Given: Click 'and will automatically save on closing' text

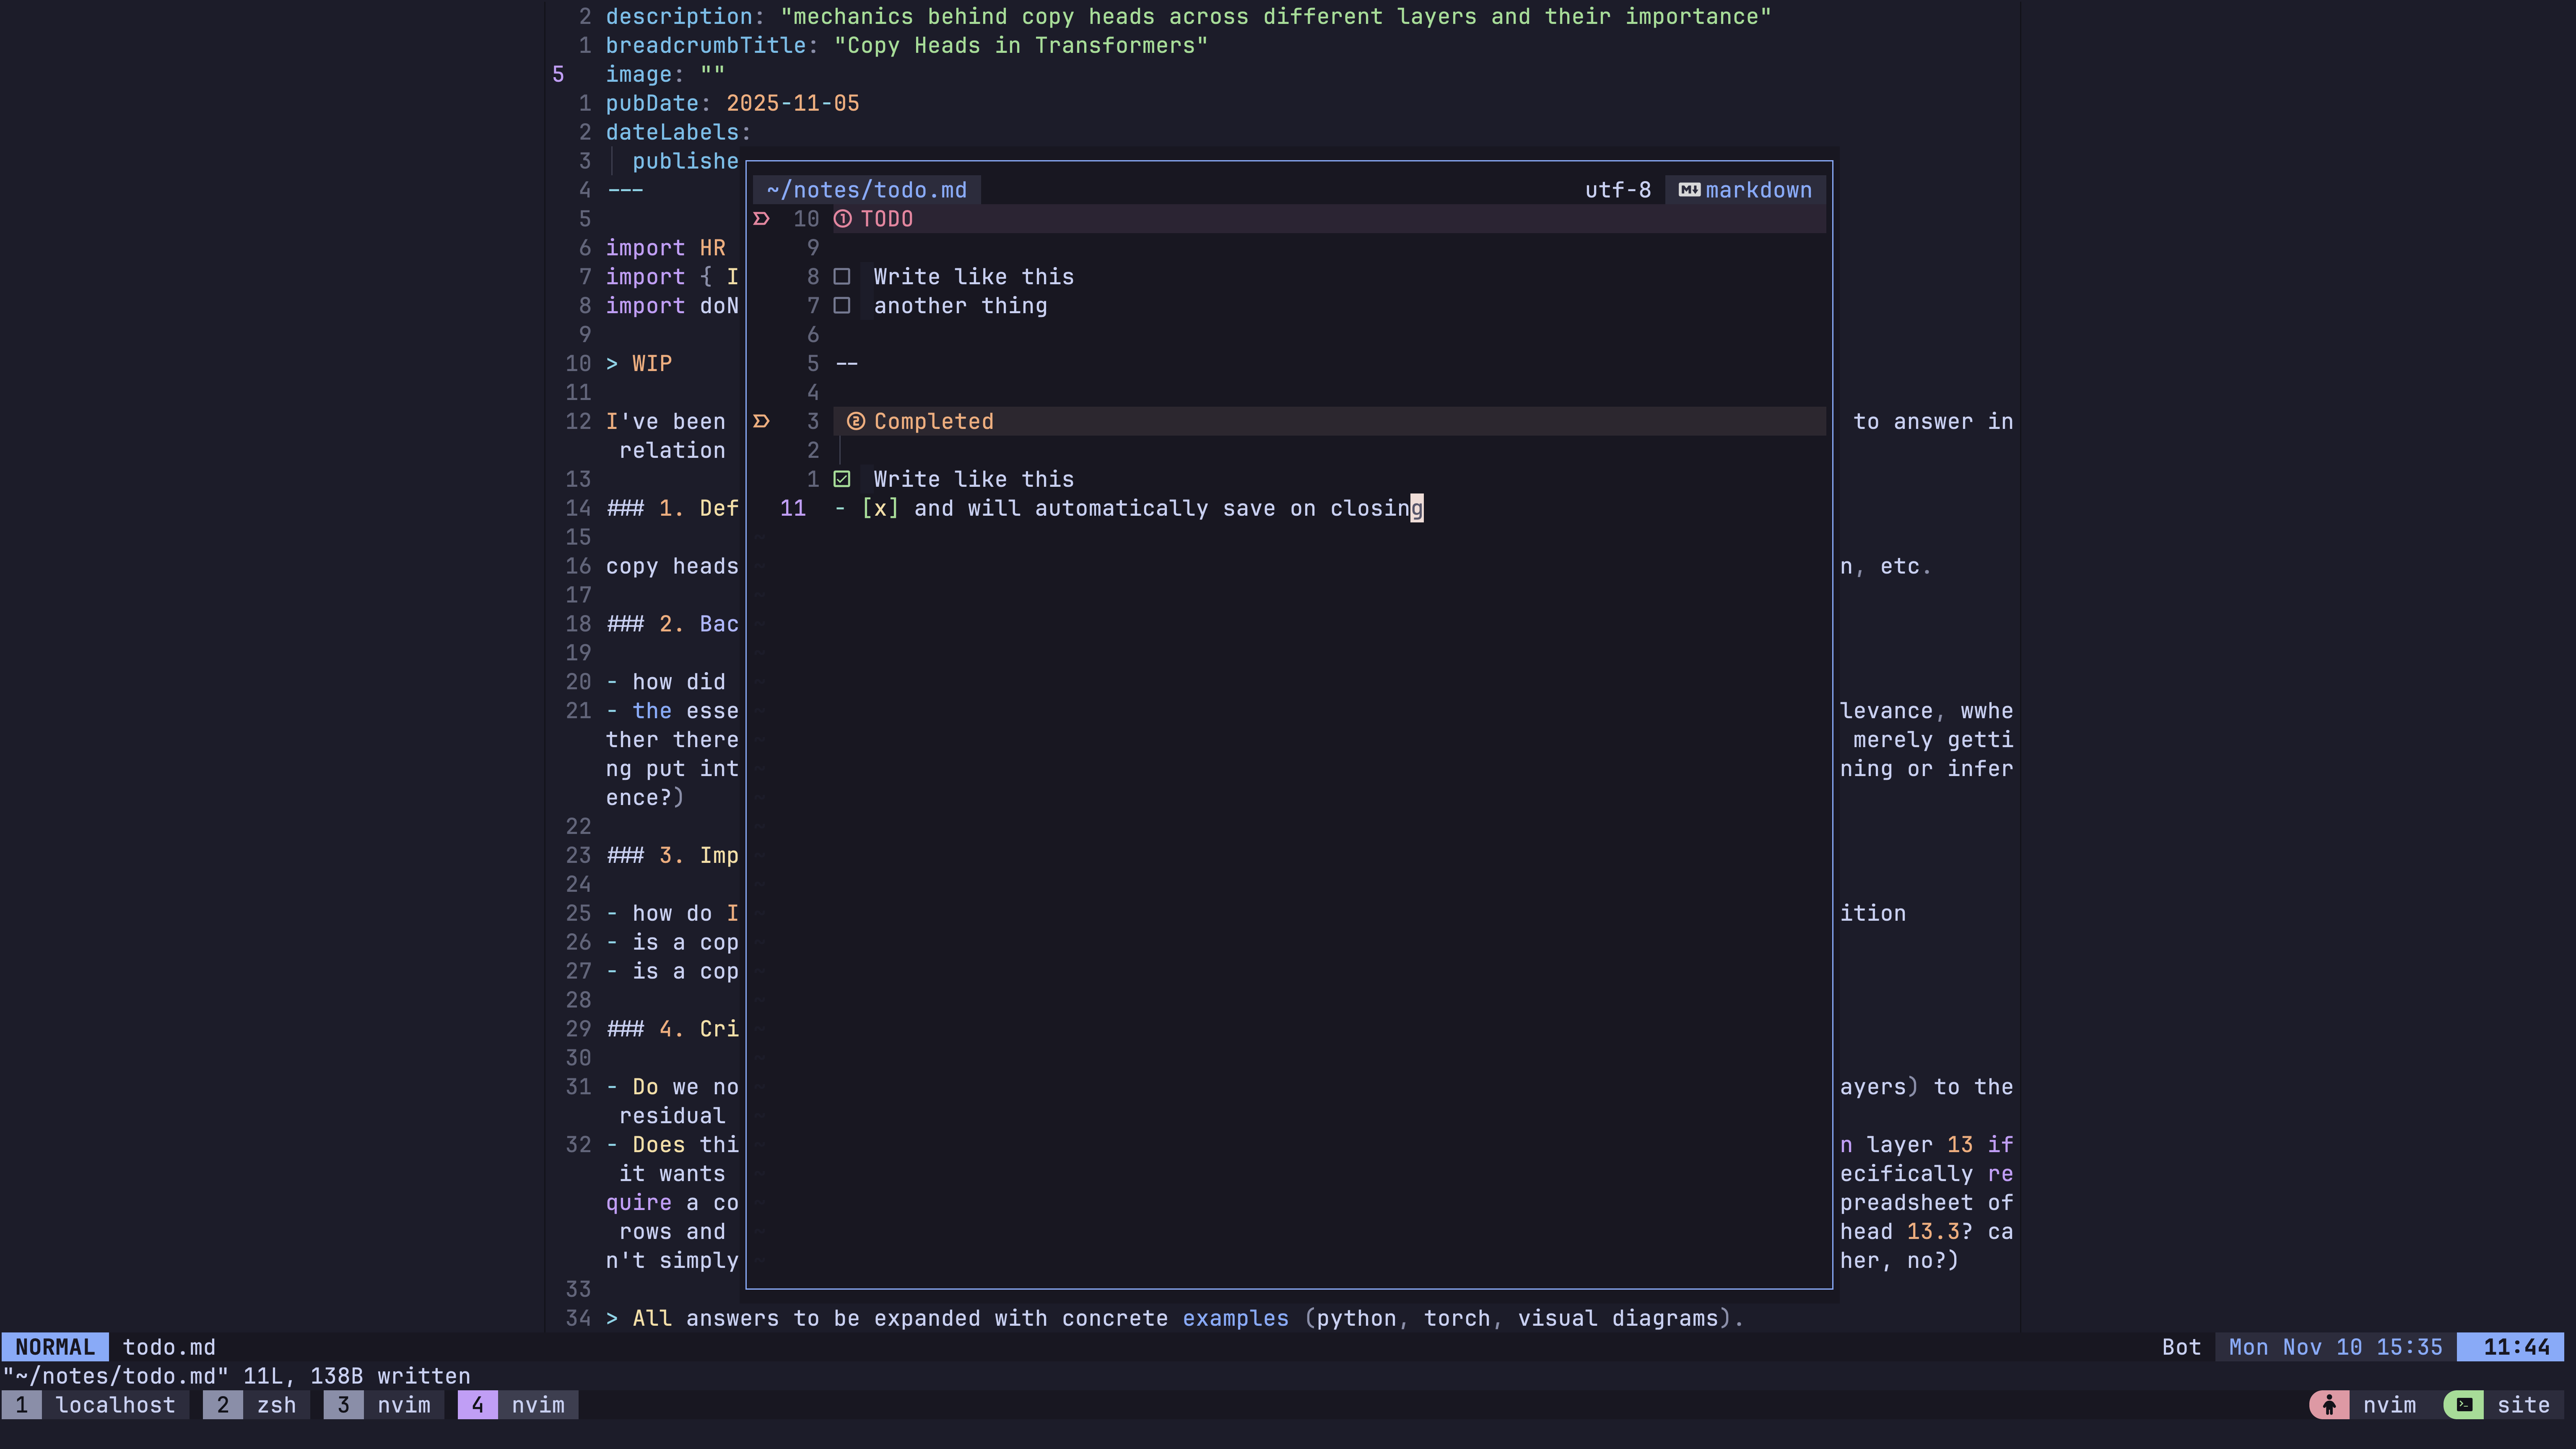Looking at the screenshot, I should (1168, 508).
